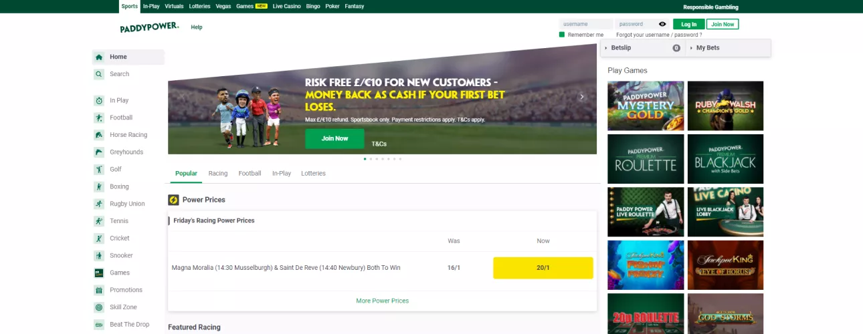This screenshot has width=863, height=334.
Task: Click the username input field
Action: pyautogui.click(x=585, y=24)
